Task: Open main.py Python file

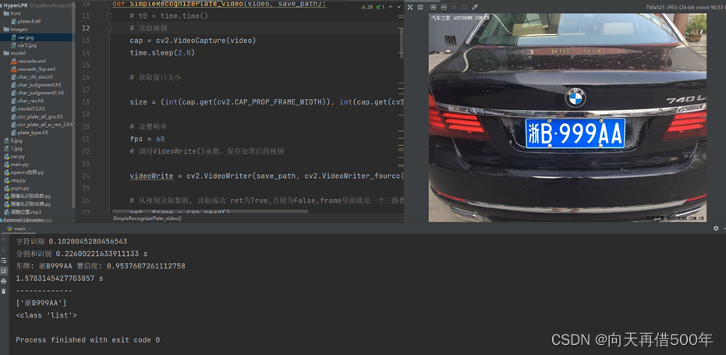Action: pos(16,165)
